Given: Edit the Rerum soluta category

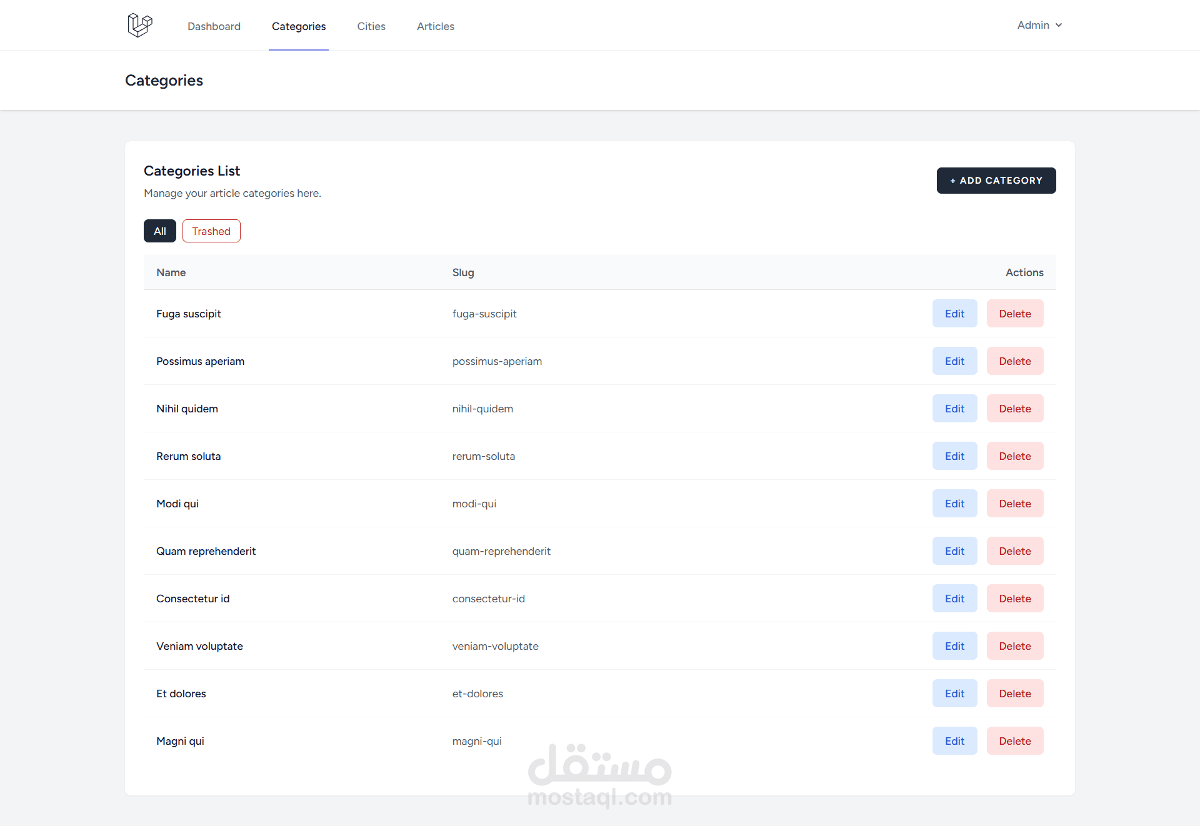Looking at the screenshot, I should (954, 456).
